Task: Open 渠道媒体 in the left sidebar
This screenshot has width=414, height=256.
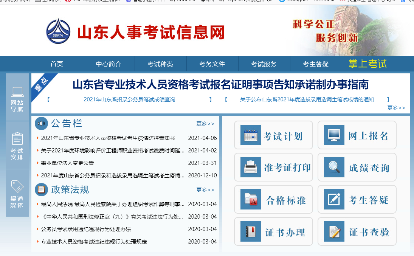Action: tap(17, 194)
